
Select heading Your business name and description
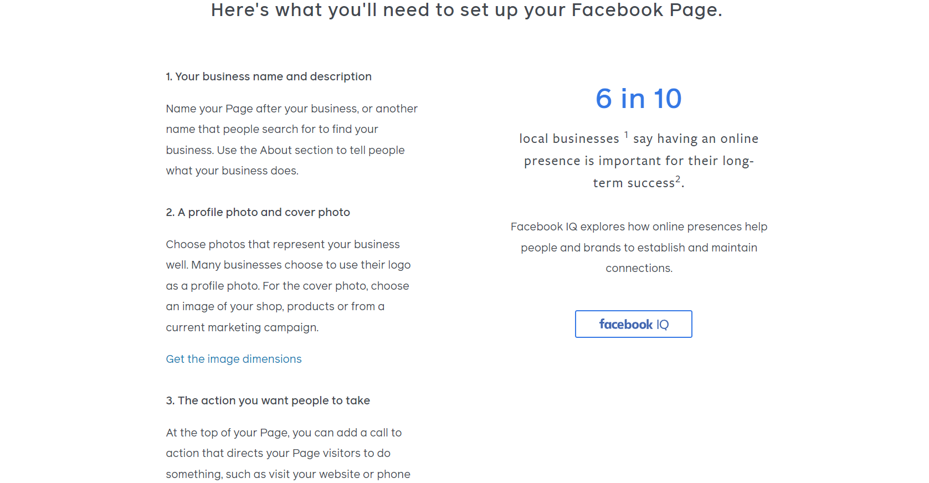[269, 76]
